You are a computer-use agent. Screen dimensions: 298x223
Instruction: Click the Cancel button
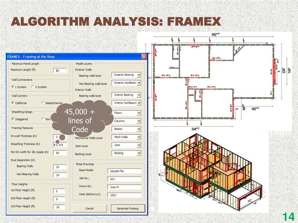pyautogui.click(x=90, y=208)
